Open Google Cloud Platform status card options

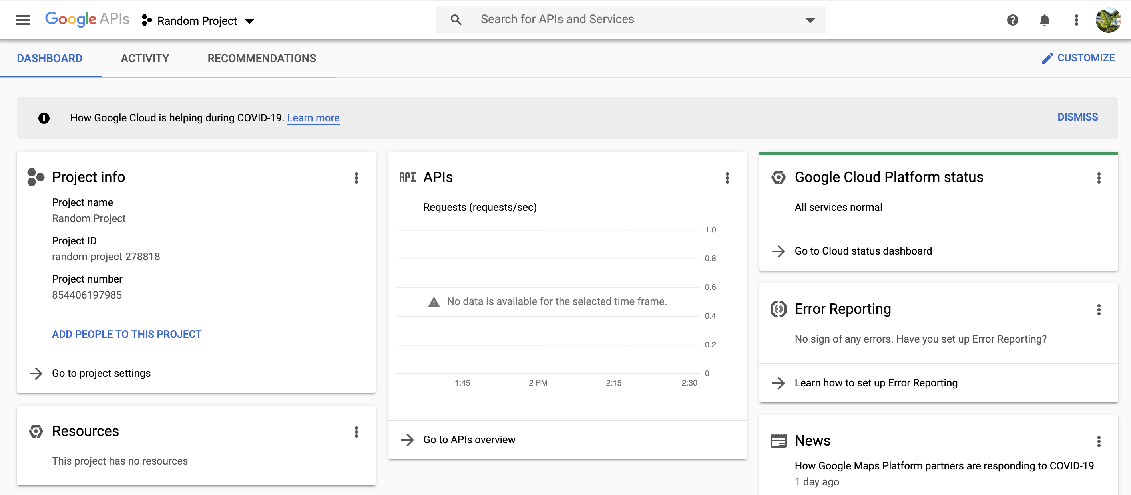(1099, 178)
